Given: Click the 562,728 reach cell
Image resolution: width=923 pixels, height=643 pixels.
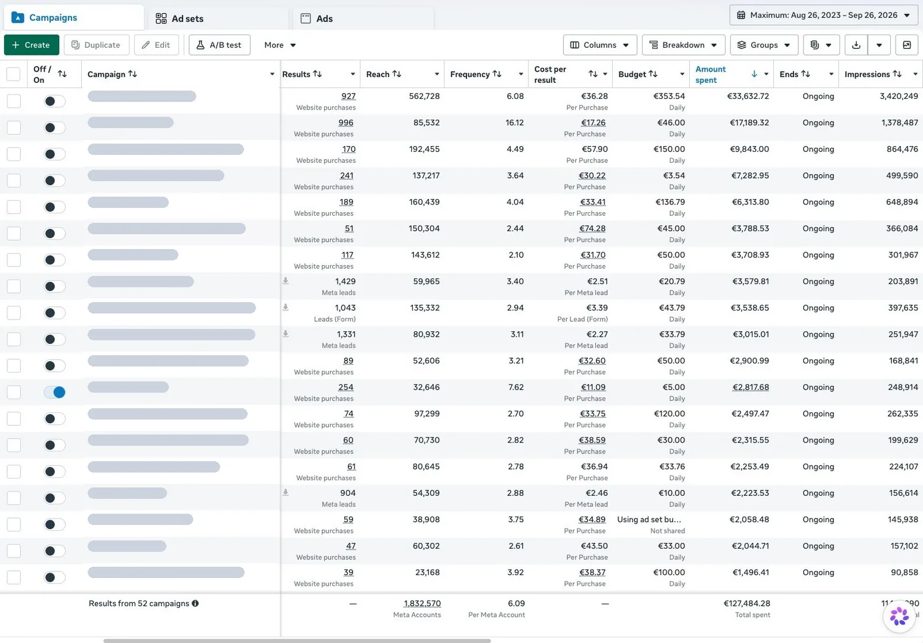Looking at the screenshot, I should click(x=424, y=96).
